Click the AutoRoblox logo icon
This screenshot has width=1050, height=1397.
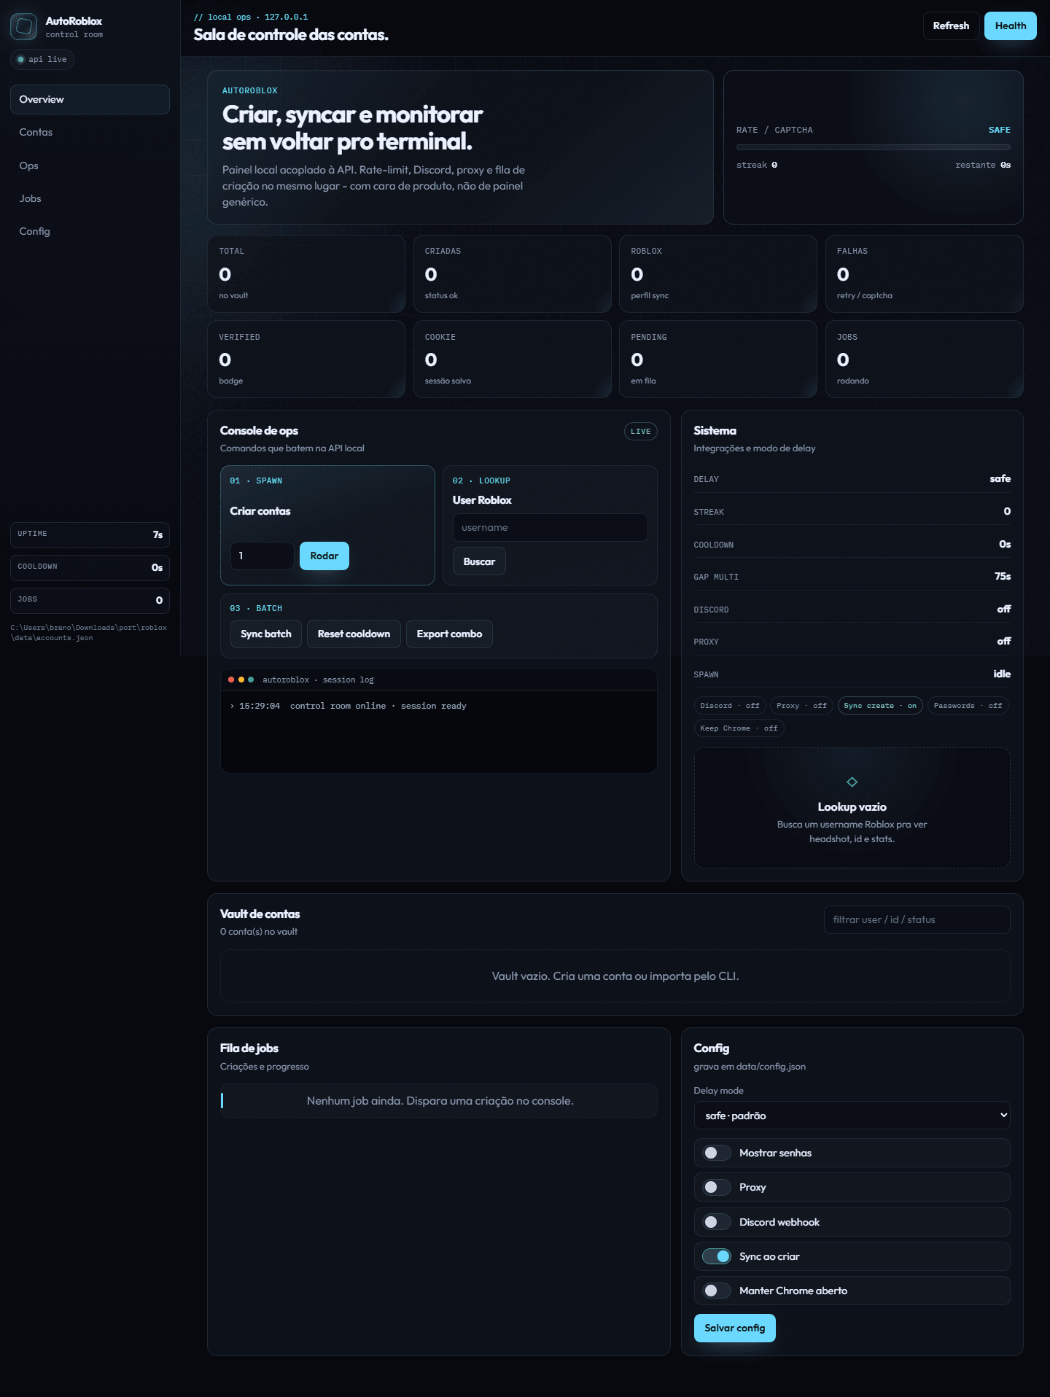[x=24, y=27]
